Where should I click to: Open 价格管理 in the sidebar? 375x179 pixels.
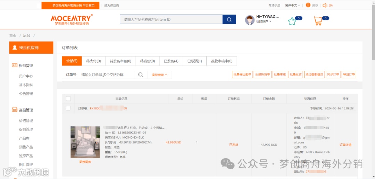point(26,120)
